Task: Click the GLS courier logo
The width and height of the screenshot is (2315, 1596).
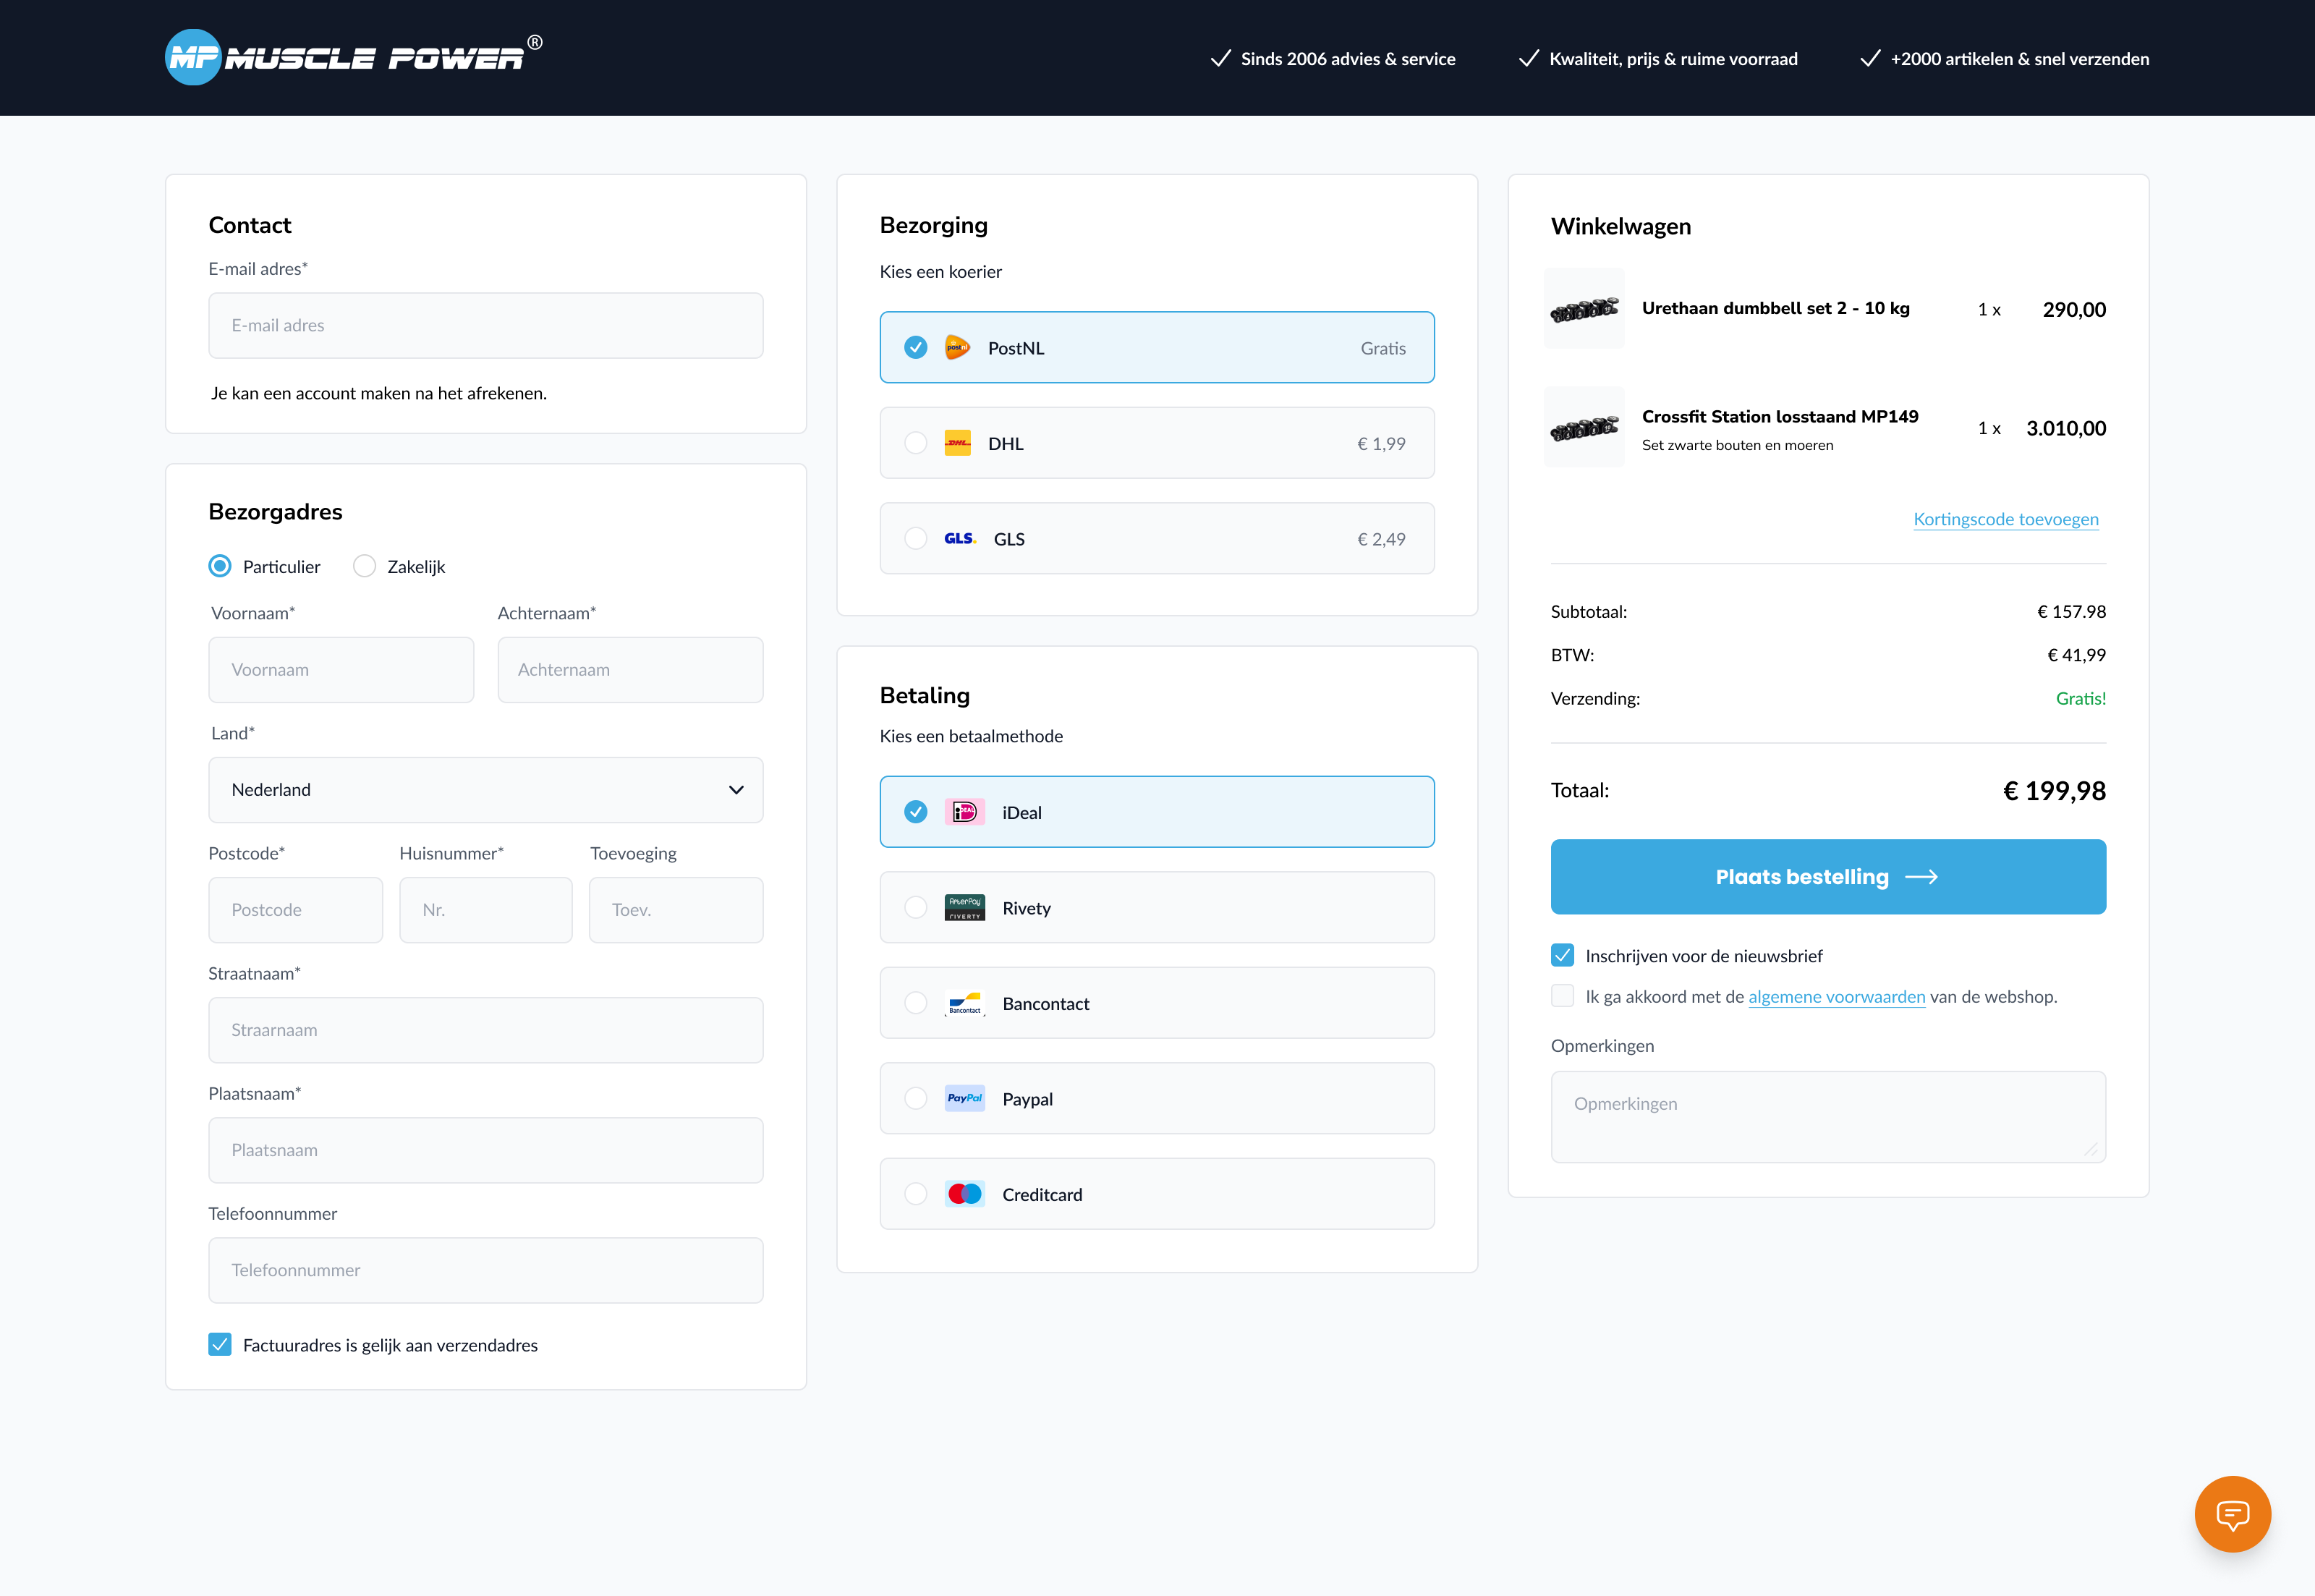Action: coord(959,538)
